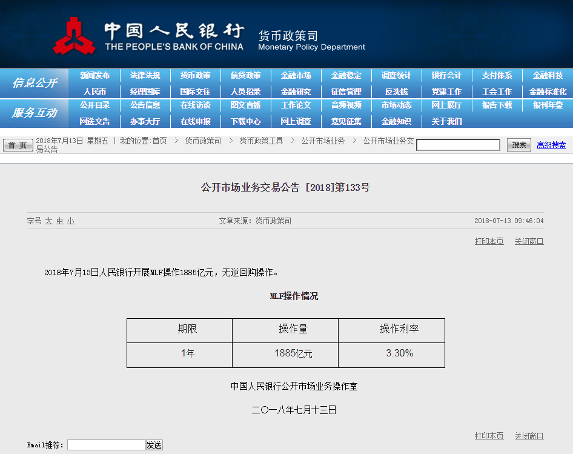573x454 pixels.
Task: Click the People's Bank of China logo
Action: (74, 36)
